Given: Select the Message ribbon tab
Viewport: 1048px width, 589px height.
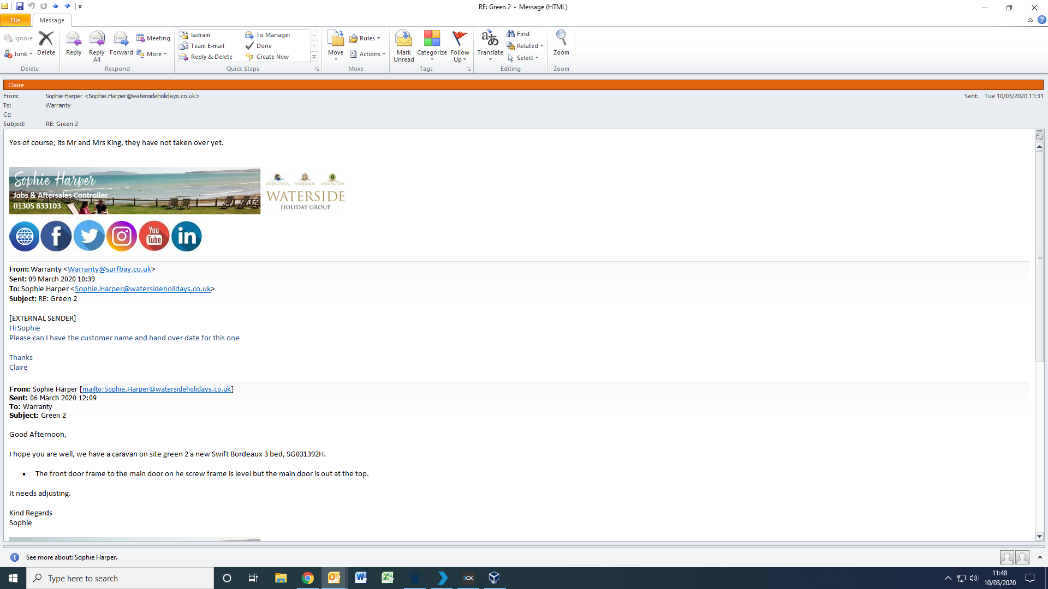Looking at the screenshot, I should [52, 20].
